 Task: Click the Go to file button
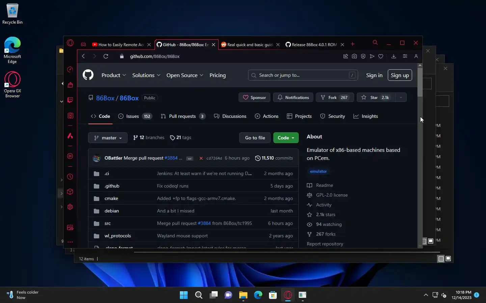(x=255, y=138)
